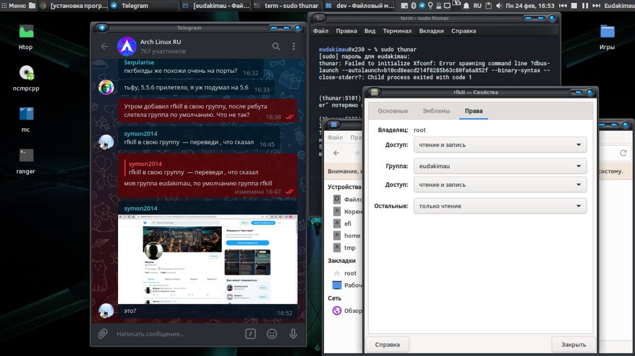Launch ranger desktop shortcut
This screenshot has height=356, width=635.
pos(26,161)
